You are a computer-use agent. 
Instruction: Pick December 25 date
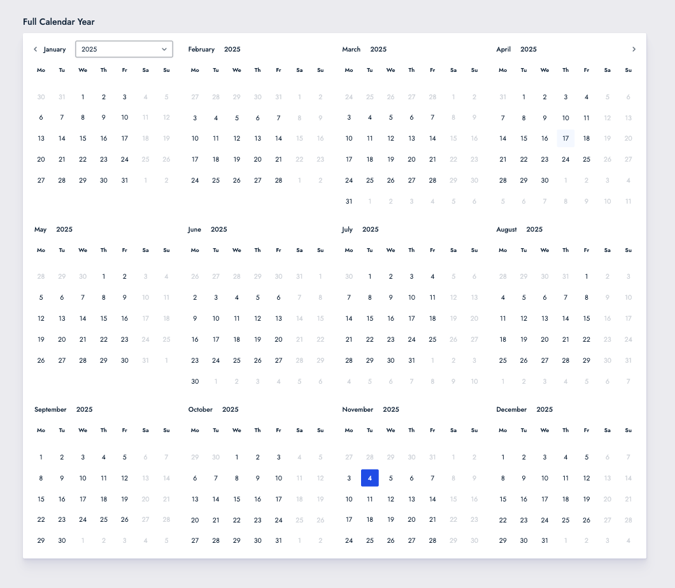click(565, 520)
